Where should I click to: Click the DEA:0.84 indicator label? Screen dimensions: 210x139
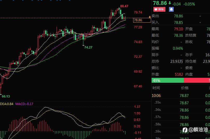pos(6,104)
